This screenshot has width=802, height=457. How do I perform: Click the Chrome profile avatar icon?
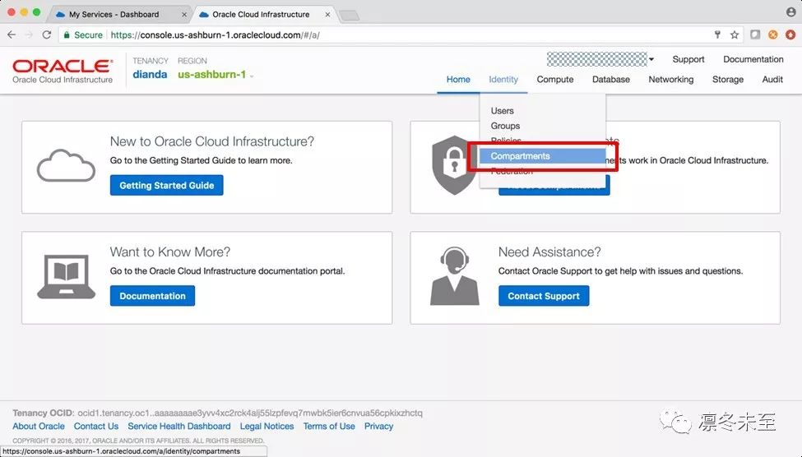[x=790, y=12]
